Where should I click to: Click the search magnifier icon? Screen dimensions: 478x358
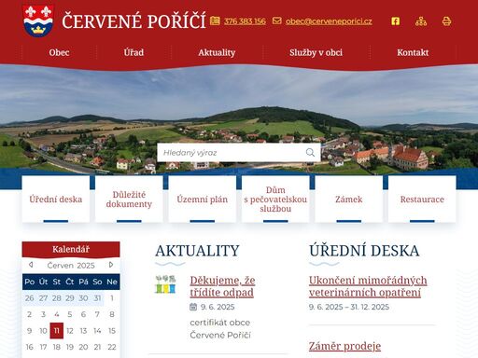[310, 152]
